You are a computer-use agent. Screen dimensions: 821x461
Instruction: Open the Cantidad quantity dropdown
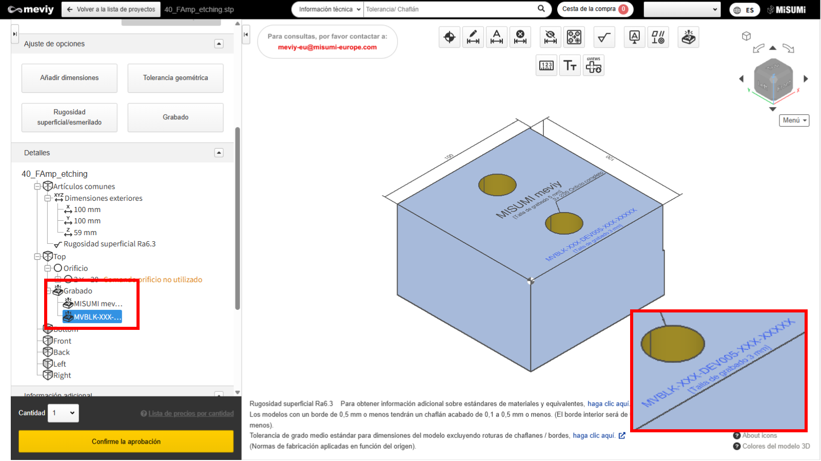coord(64,413)
